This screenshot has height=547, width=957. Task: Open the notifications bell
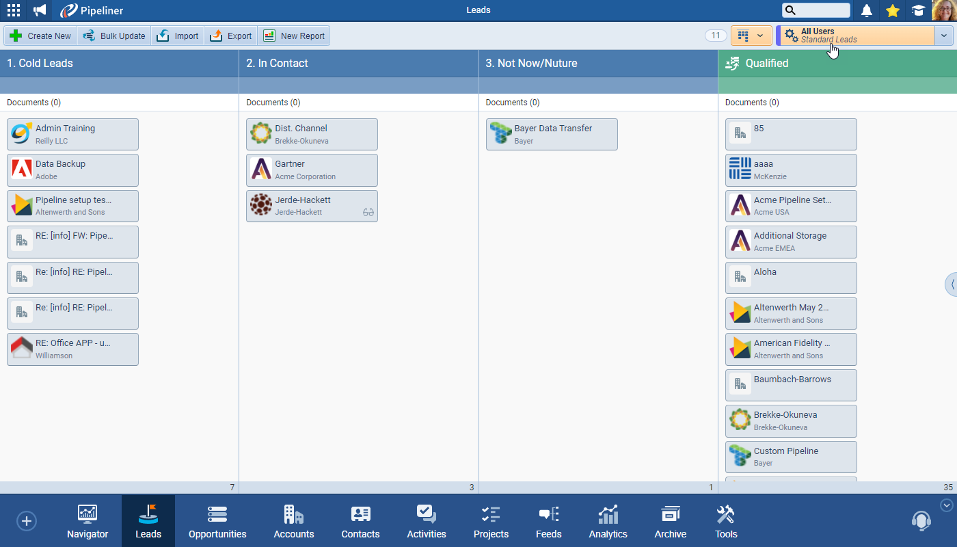(866, 10)
